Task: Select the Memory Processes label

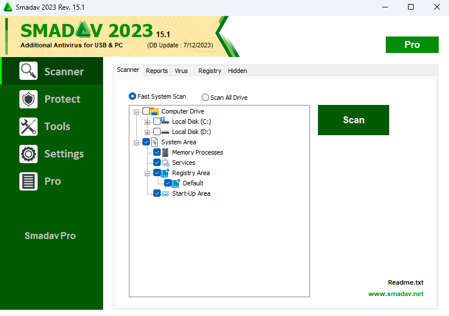Action: tap(198, 152)
